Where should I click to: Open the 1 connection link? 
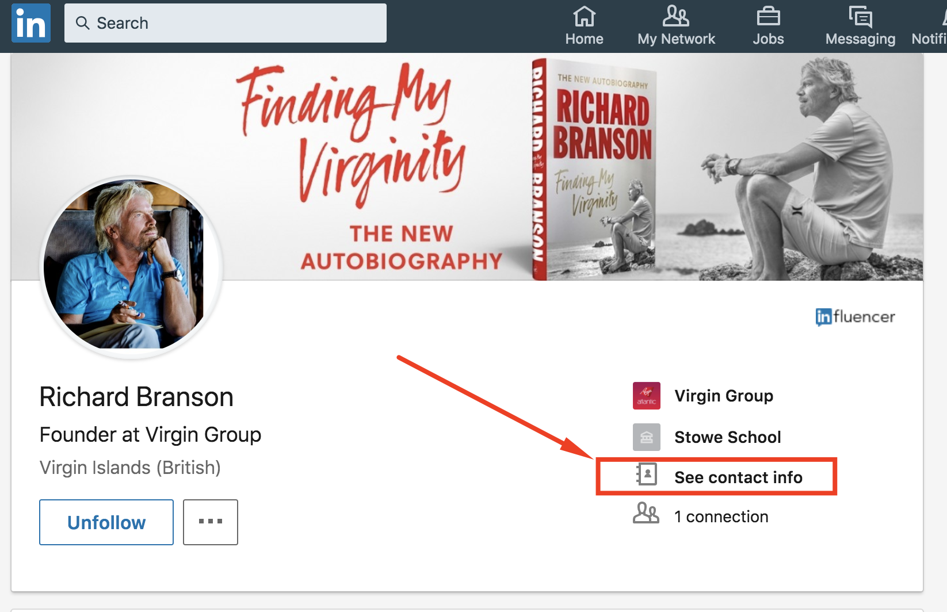point(721,517)
